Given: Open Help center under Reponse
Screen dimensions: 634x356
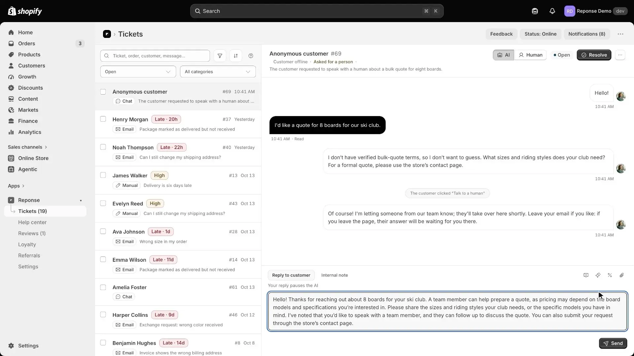Looking at the screenshot, I should coord(32,222).
